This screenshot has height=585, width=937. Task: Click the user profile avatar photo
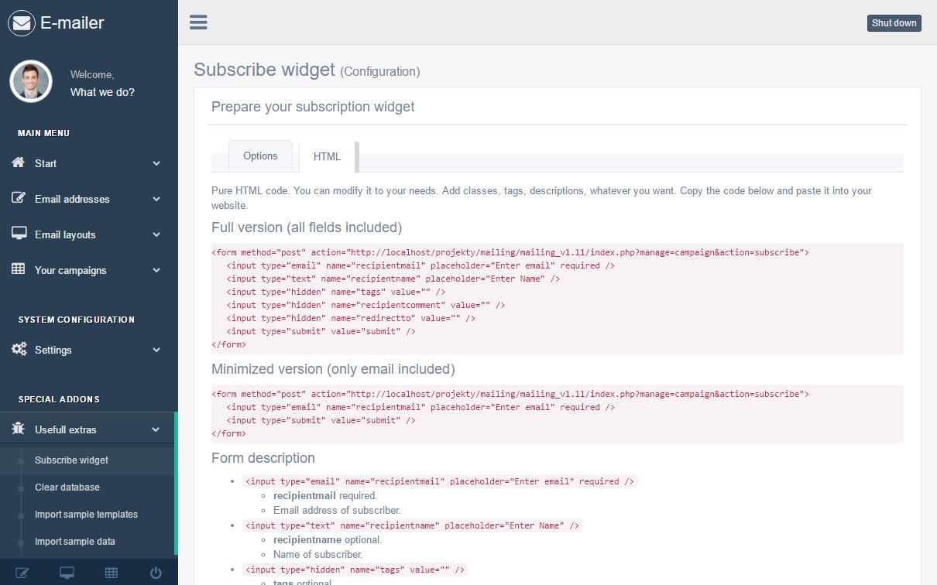(x=31, y=81)
